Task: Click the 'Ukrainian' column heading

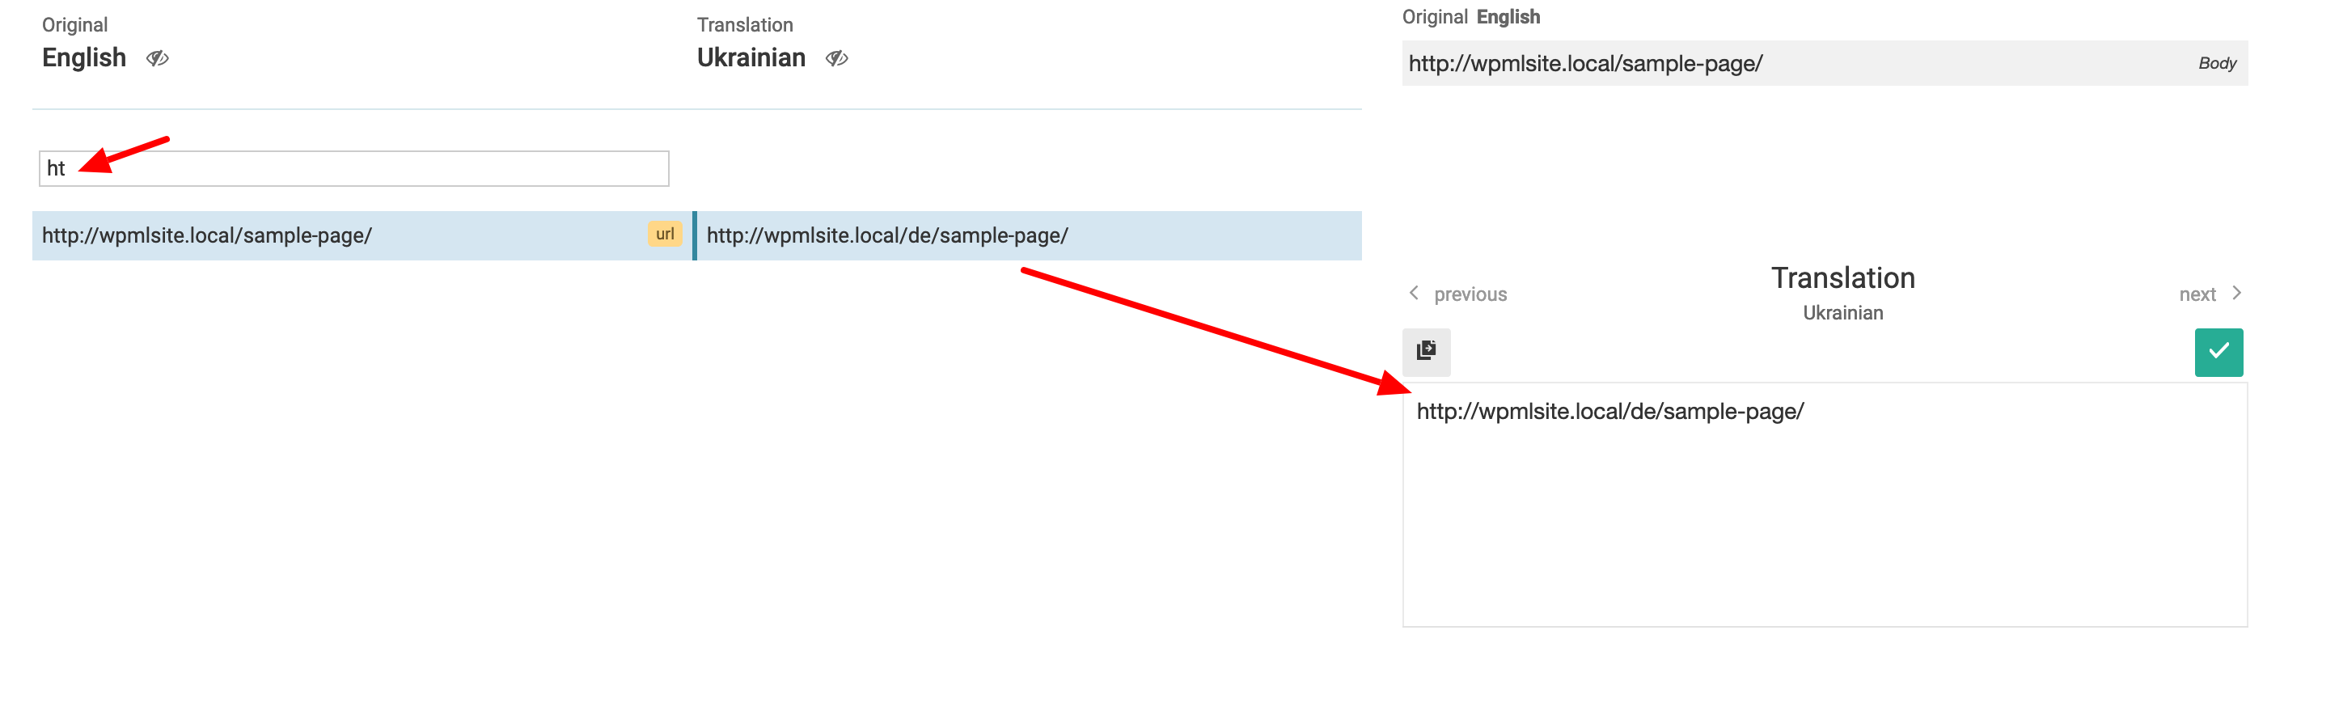Action: point(751,58)
